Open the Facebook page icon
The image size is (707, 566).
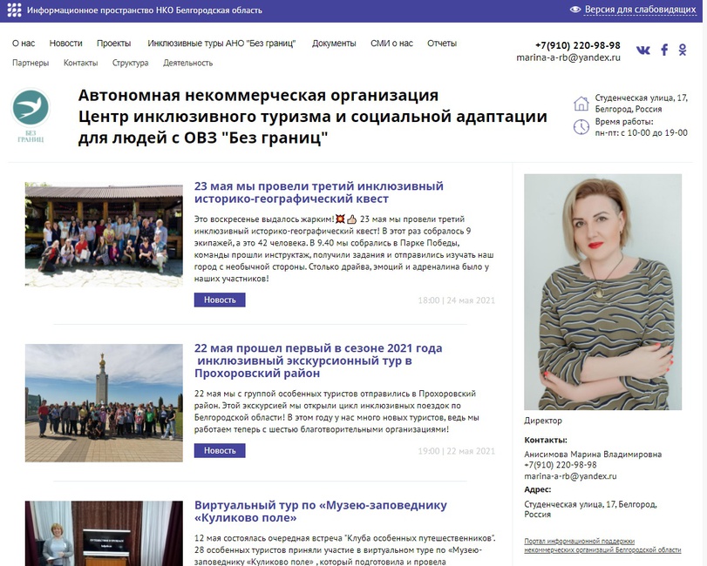[664, 50]
